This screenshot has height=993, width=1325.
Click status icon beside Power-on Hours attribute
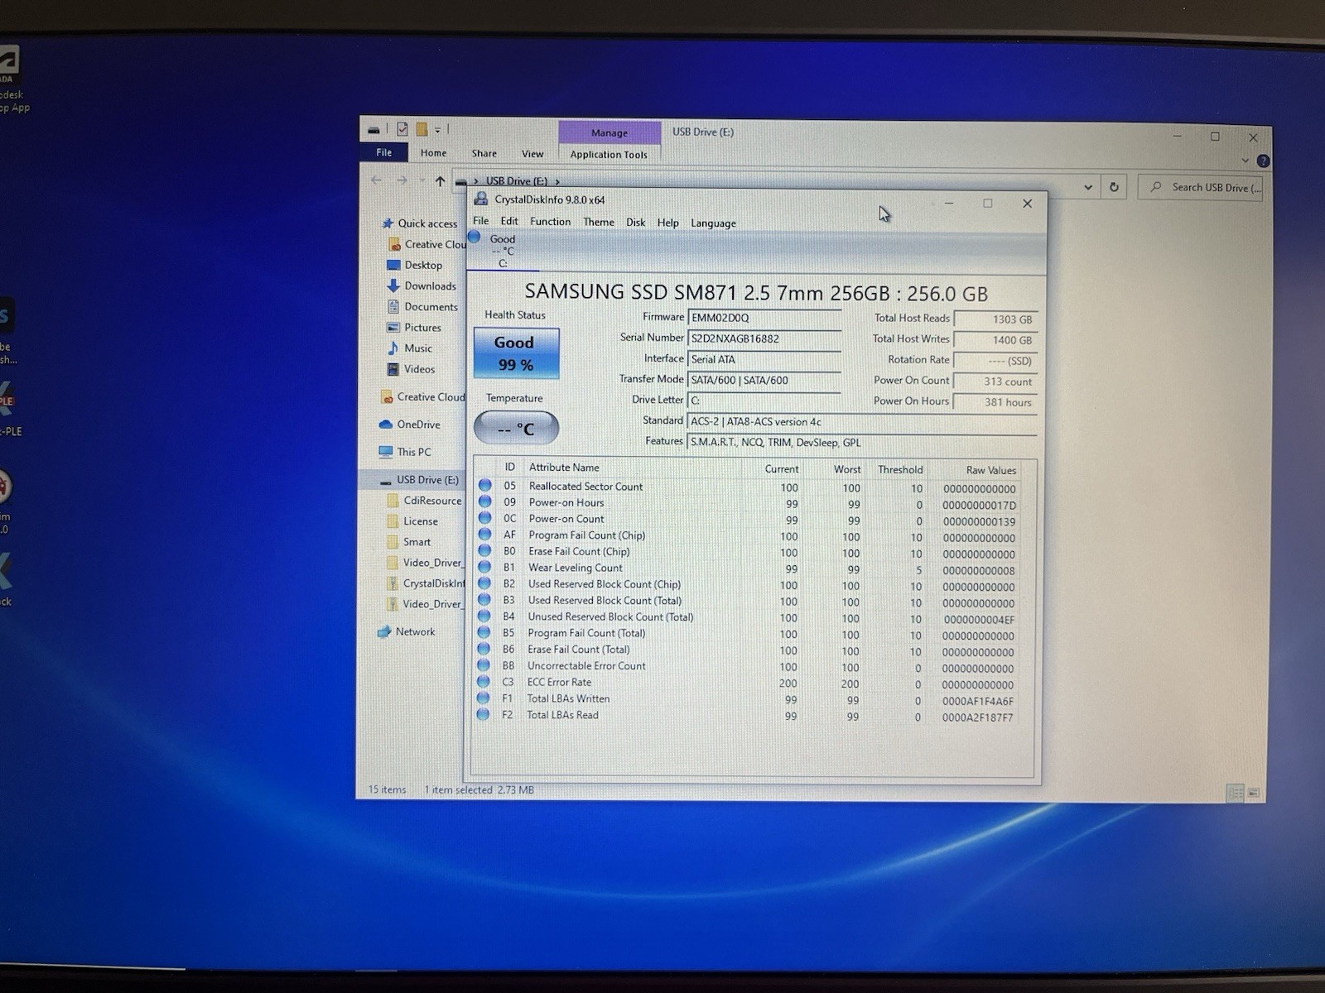(x=485, y=502)
